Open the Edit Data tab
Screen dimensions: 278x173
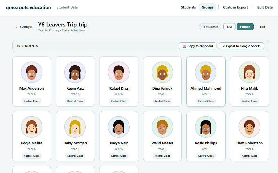(265, 7)
